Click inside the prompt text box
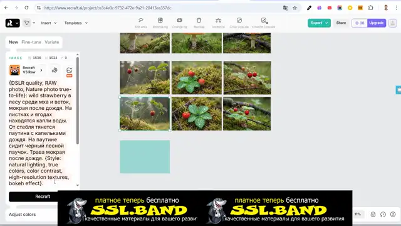 pyautogui.click(x=40, y=133)
